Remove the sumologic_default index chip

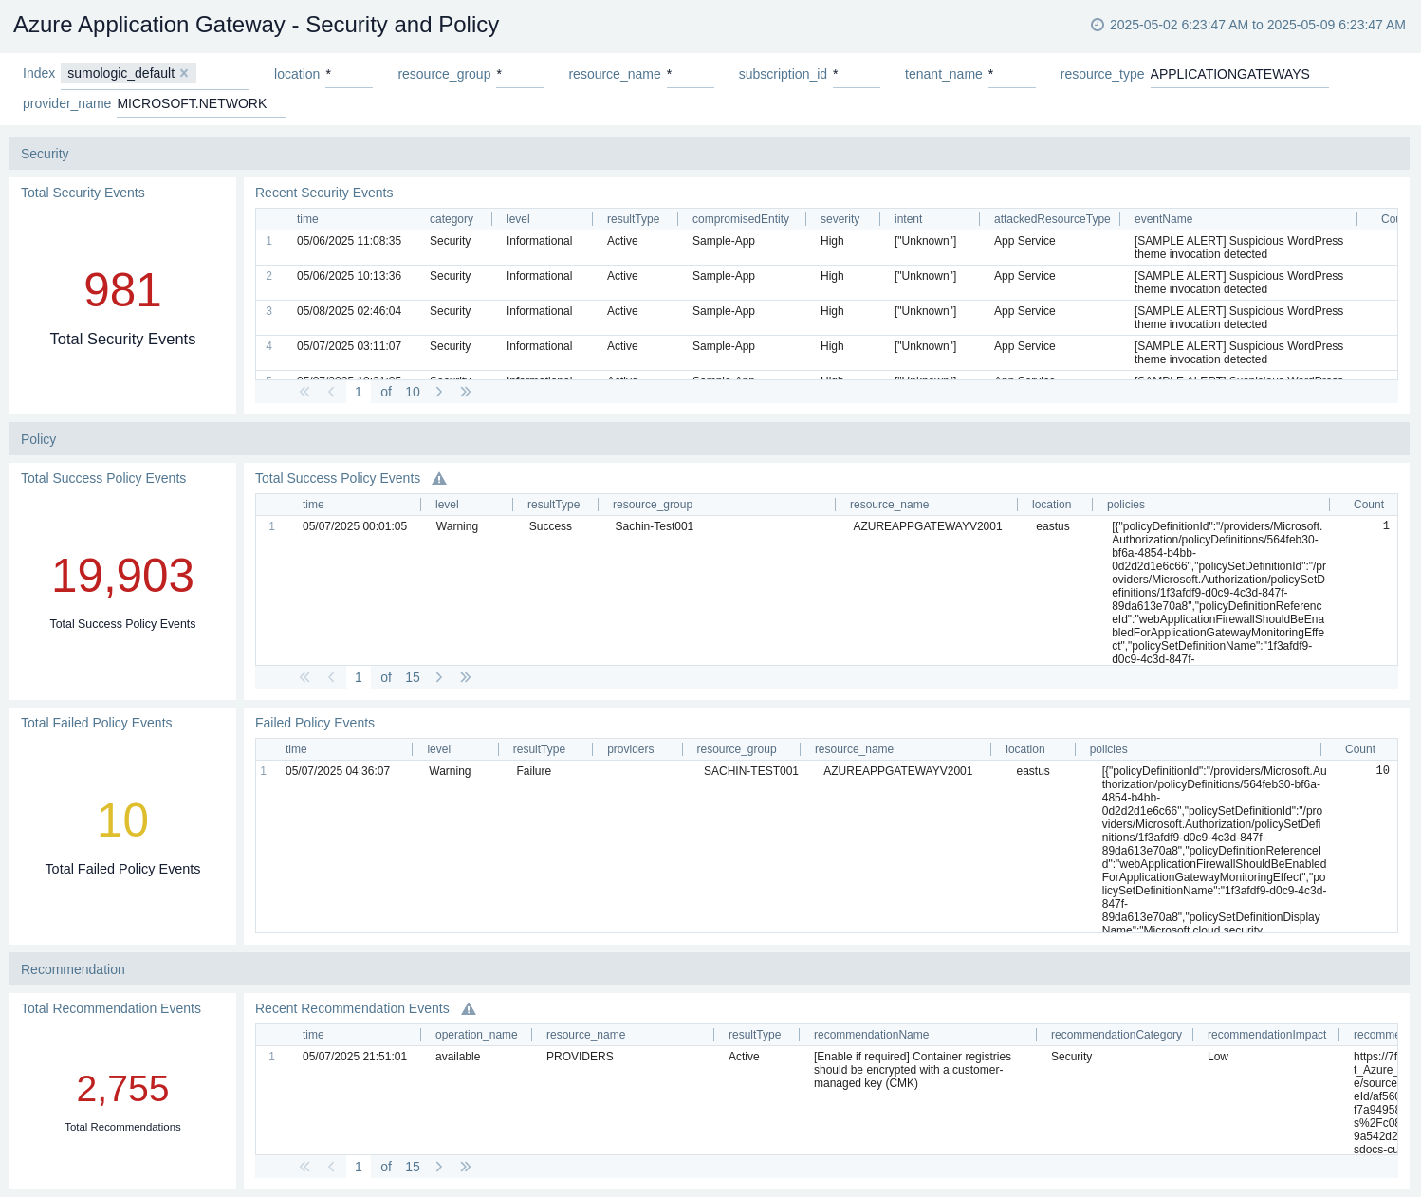point(184,73)
